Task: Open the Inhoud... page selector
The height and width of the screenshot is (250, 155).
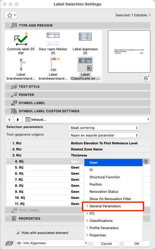Action: coord(86,120)
